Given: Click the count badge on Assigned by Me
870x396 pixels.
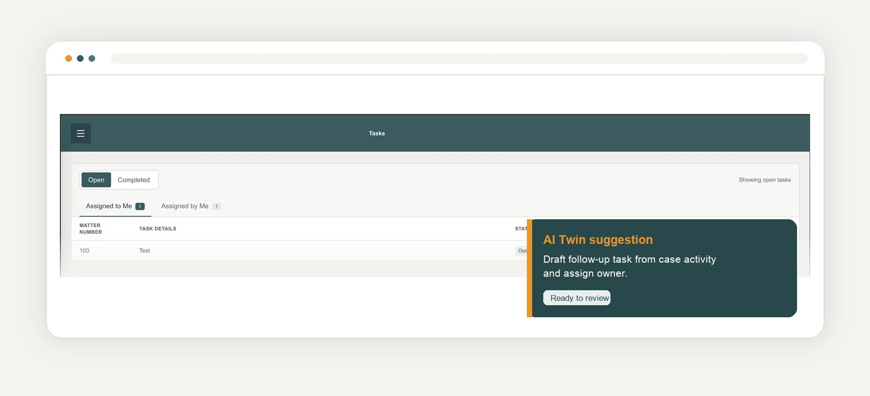Looking at the screenshot, I should 217,206.
